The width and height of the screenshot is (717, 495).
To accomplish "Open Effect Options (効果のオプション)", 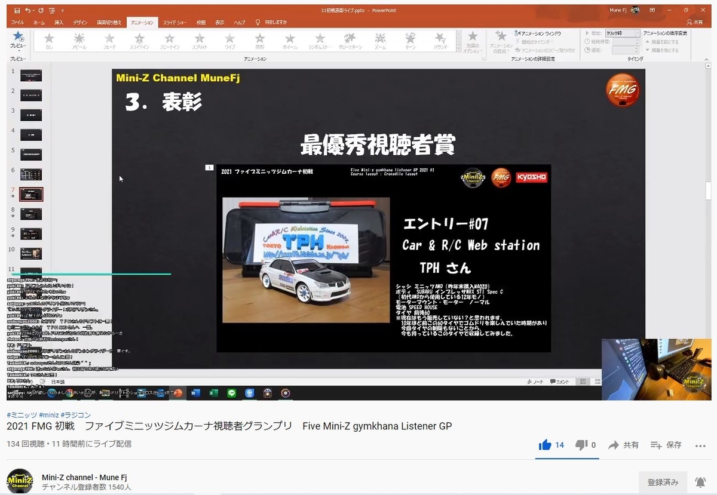I will coord(473,42).
